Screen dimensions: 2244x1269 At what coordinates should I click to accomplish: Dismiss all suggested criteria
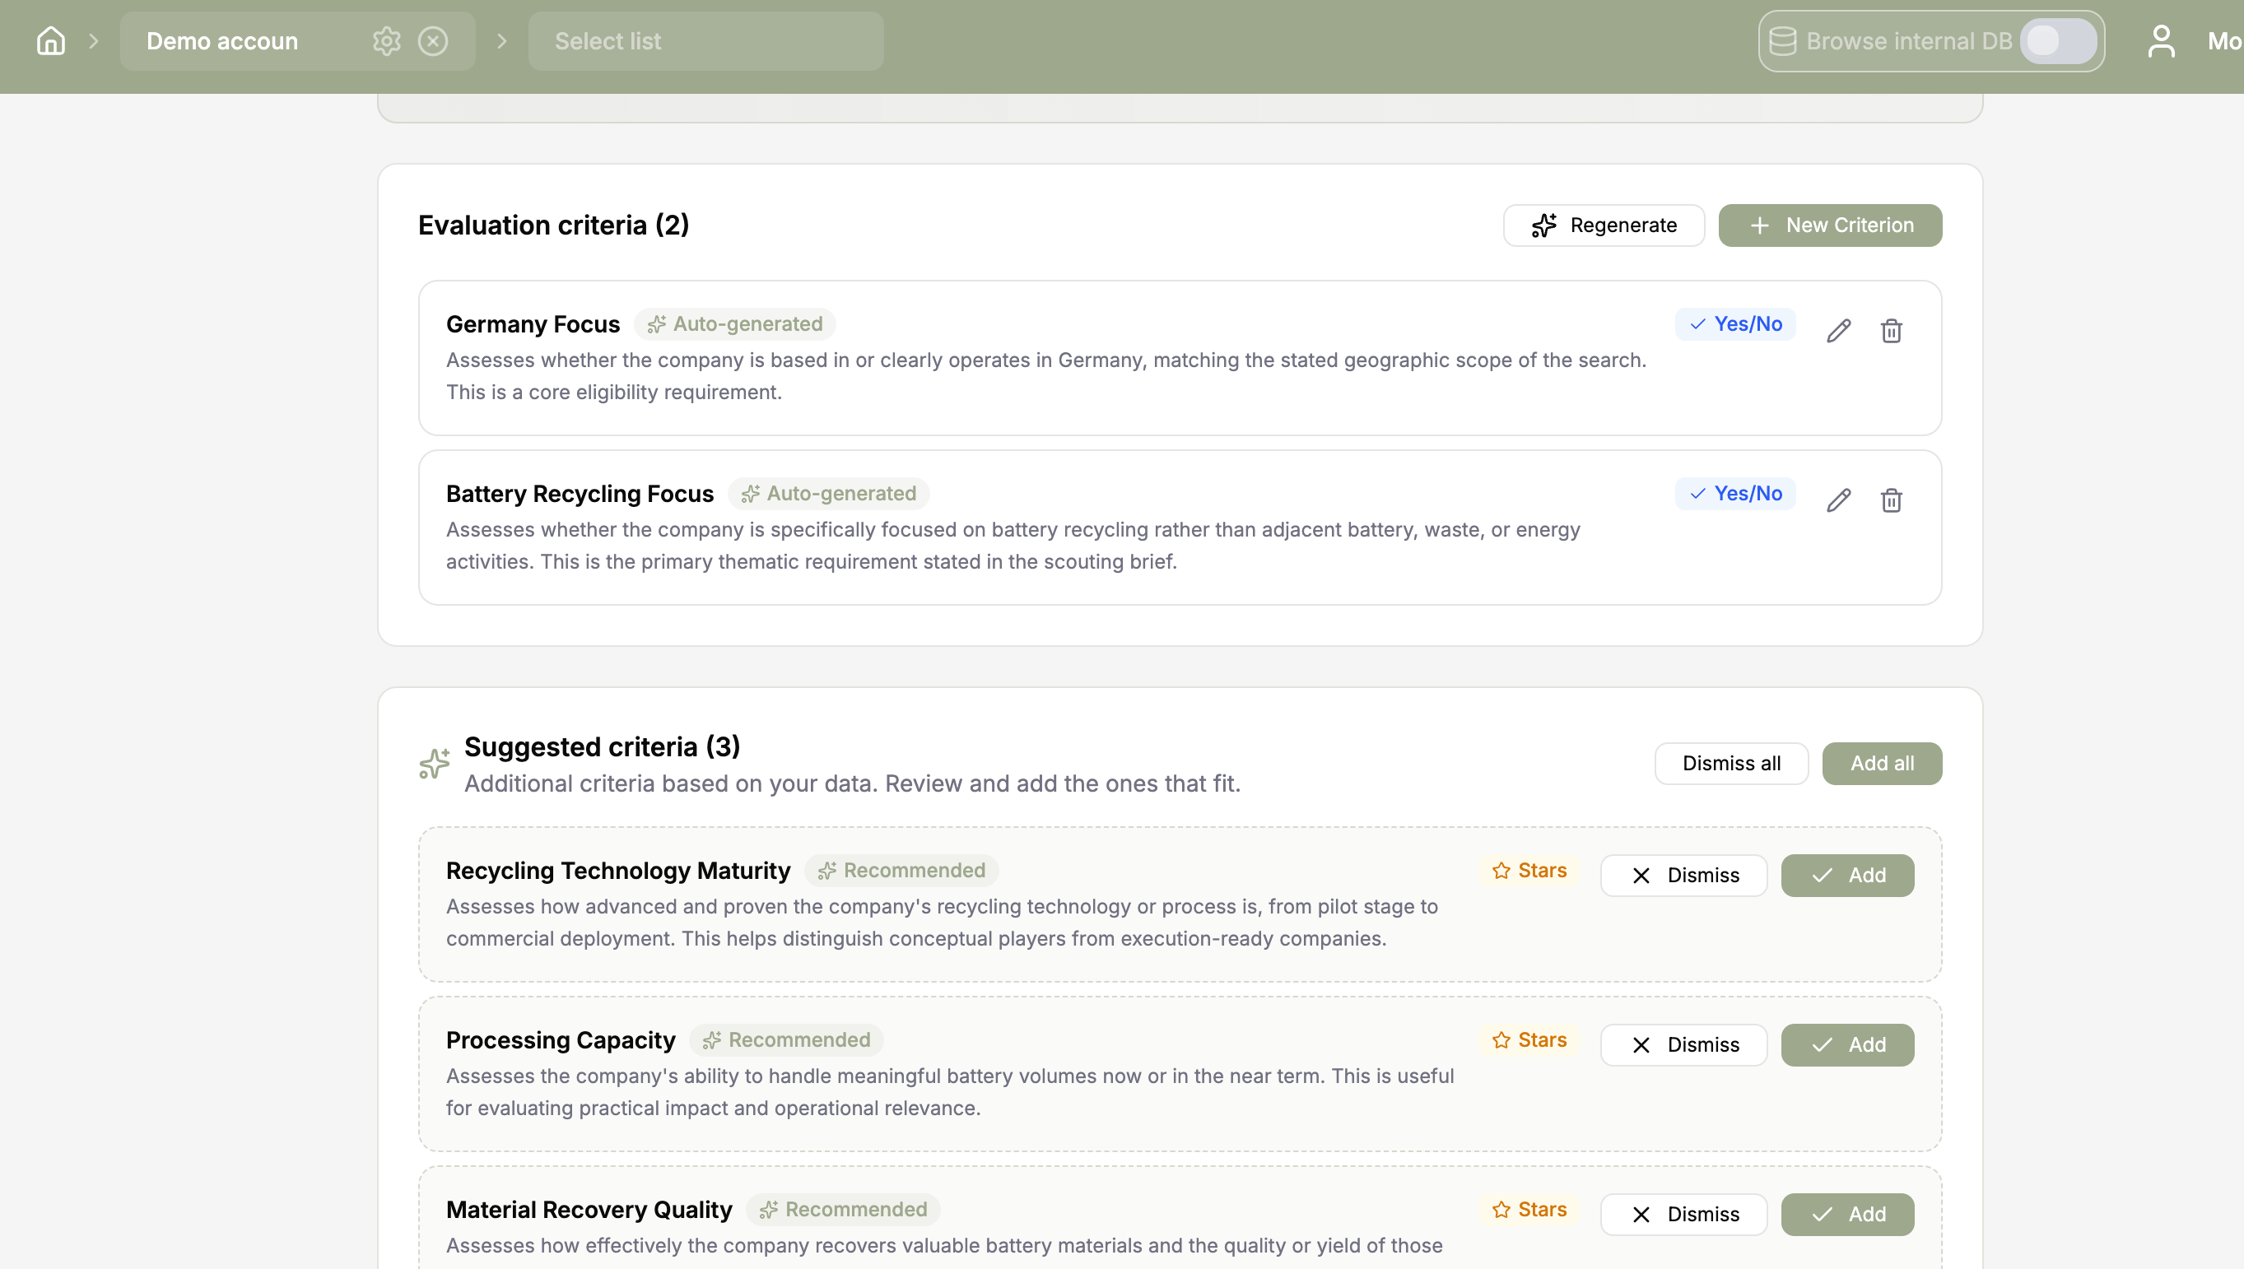tap(1731, 764)
